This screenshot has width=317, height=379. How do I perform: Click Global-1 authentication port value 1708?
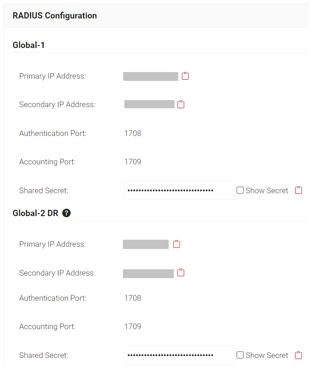(132, 133)
